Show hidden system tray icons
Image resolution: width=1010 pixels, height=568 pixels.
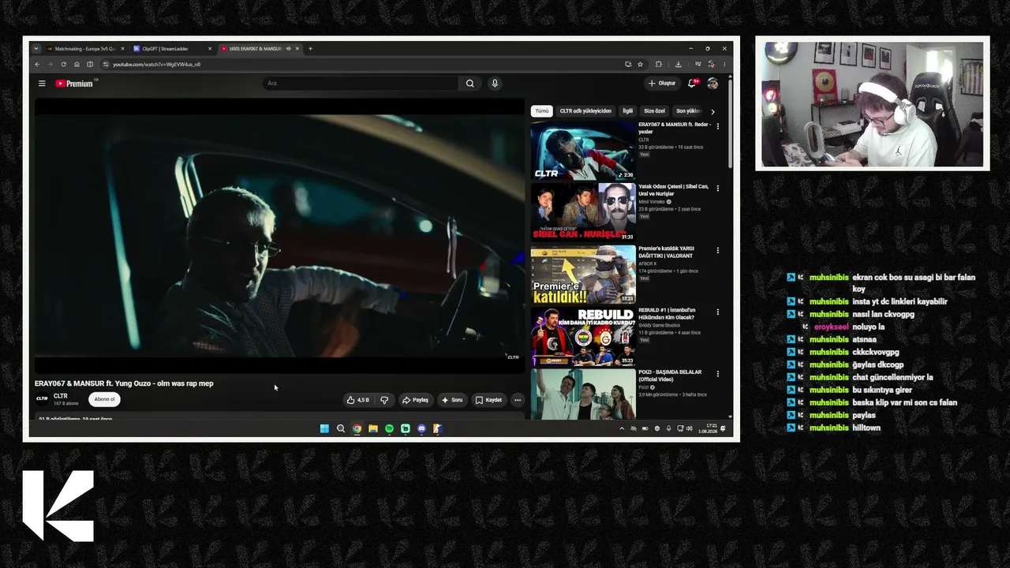coord(621,428)
